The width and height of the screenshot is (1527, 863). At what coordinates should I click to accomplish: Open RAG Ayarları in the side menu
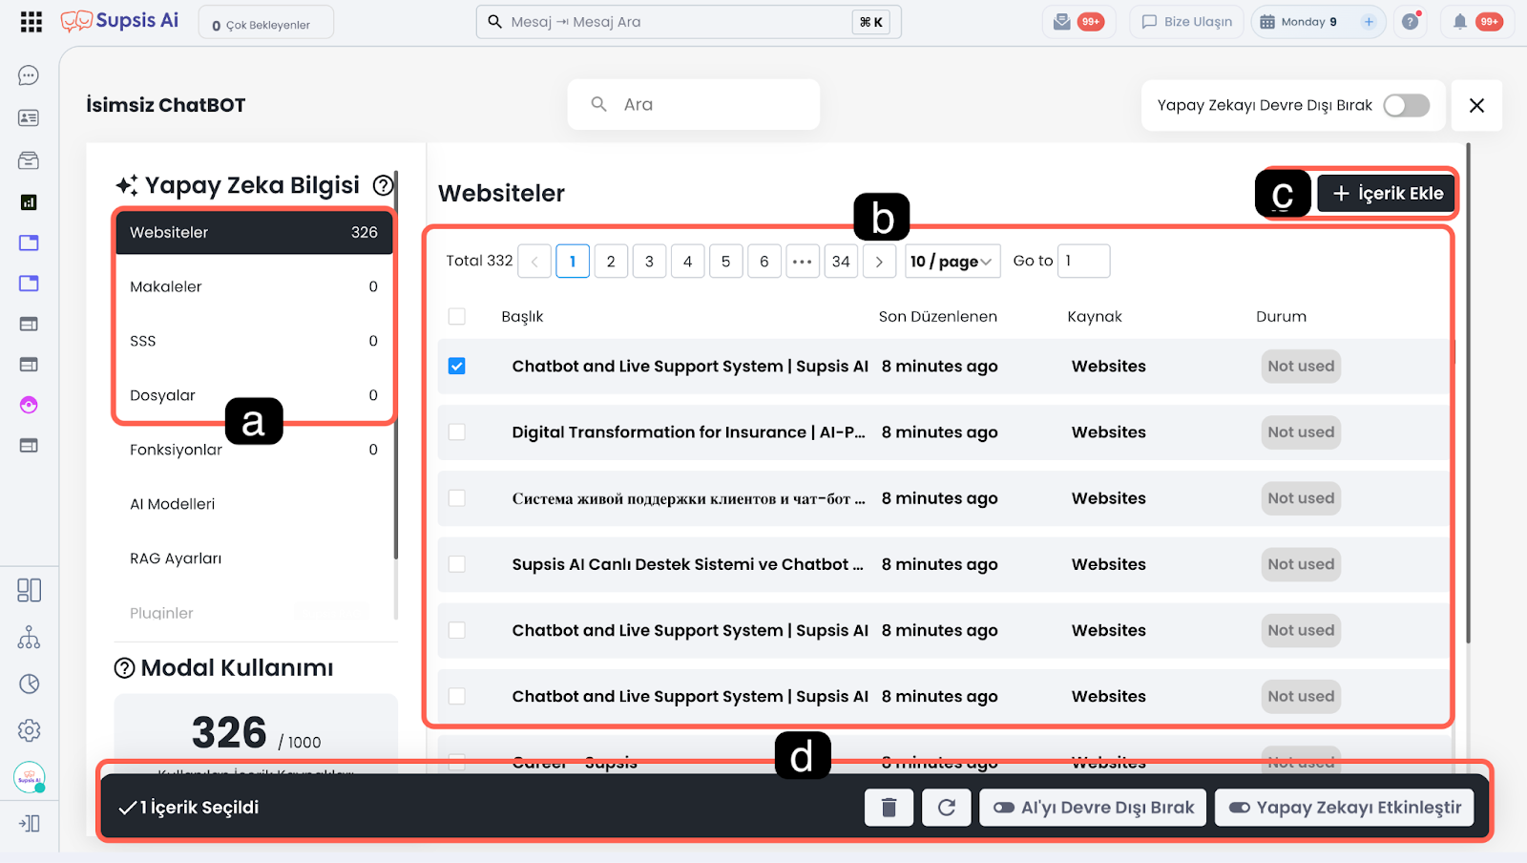pos(176,558)
